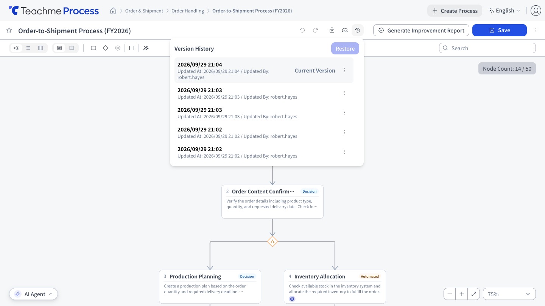Click the Restore button

345,48
